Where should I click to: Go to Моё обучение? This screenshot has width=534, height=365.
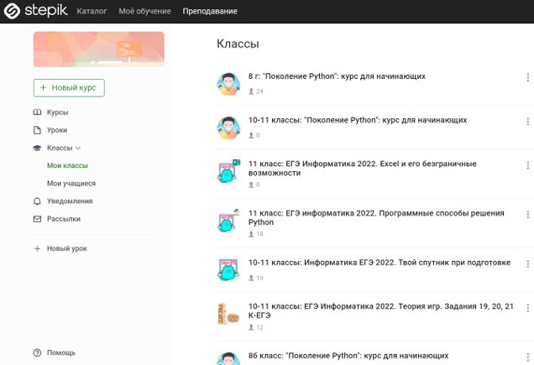point(144,11)
